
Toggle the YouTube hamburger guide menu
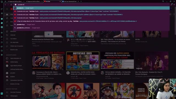[x=7, y=9]
